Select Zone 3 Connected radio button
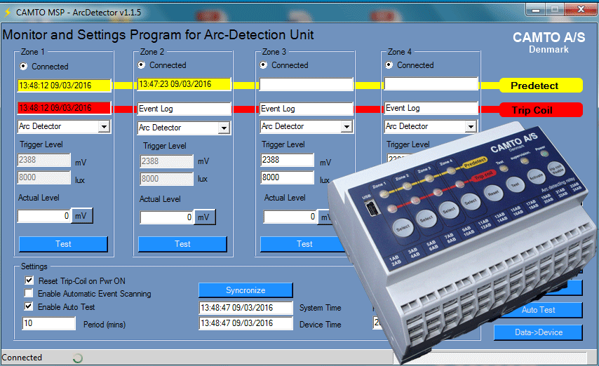The width and height of the screenshot is (599, 366). (x=264, y=65)
